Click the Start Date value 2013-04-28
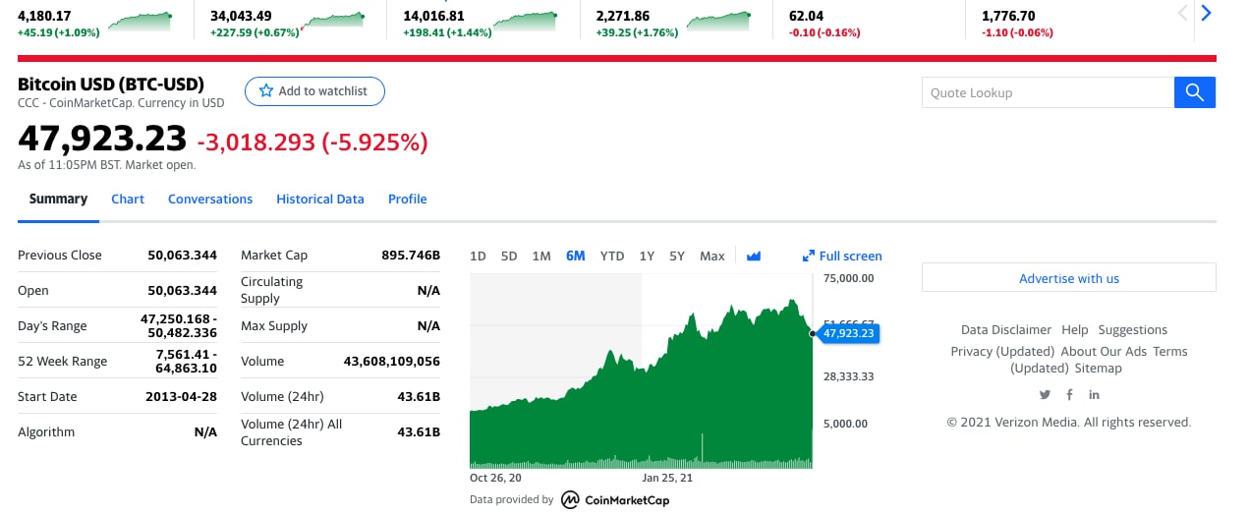 182,396
